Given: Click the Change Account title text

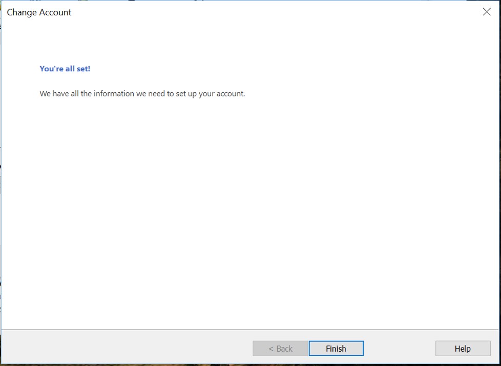Looking at the screenshot, I should pos(39,12).
